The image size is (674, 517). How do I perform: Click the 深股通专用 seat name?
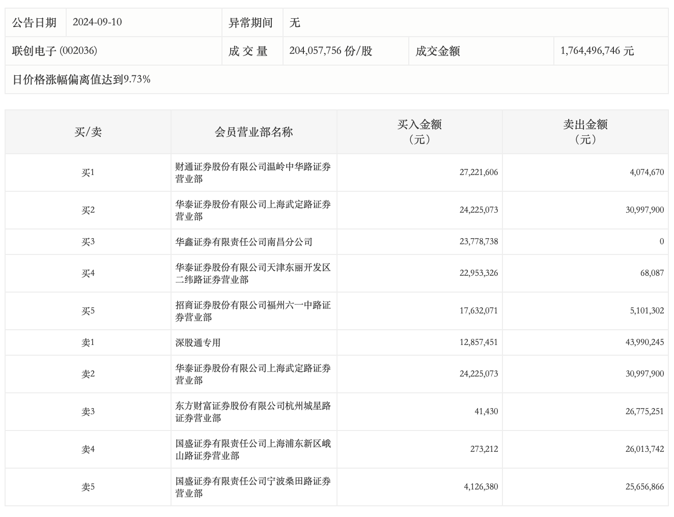[198, 342]
